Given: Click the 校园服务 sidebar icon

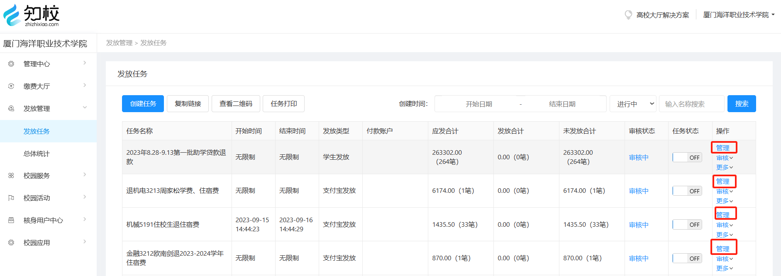Looking at the screenshot, I should pos(11,175).
